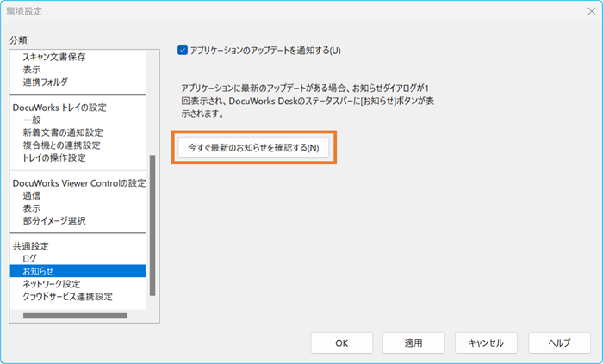Select the highlighted お知らせ category
The image size is (603, 364).
point(38,271)
